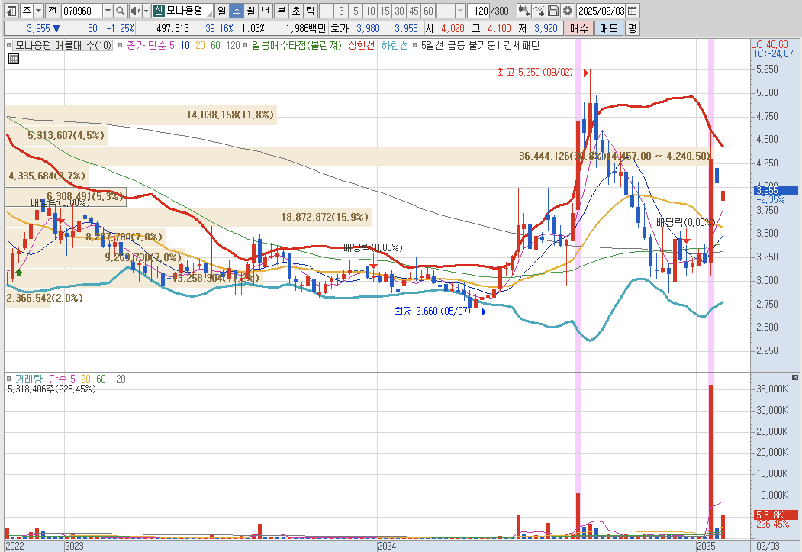Toggle the 거래량 volume indicator marker
Screen dimensions: 802x552
coord(9,379)
